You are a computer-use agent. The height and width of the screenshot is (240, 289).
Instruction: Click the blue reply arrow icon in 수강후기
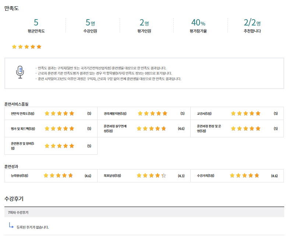11,225
